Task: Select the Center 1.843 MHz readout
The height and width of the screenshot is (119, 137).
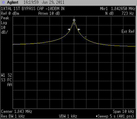Action: click(16, 112)
